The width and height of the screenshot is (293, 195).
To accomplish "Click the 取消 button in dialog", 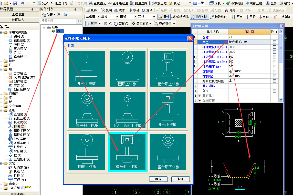I will point(180,179).
